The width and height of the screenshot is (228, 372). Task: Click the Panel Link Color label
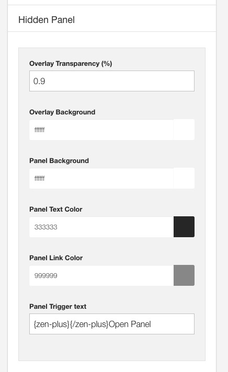(56, 258)
